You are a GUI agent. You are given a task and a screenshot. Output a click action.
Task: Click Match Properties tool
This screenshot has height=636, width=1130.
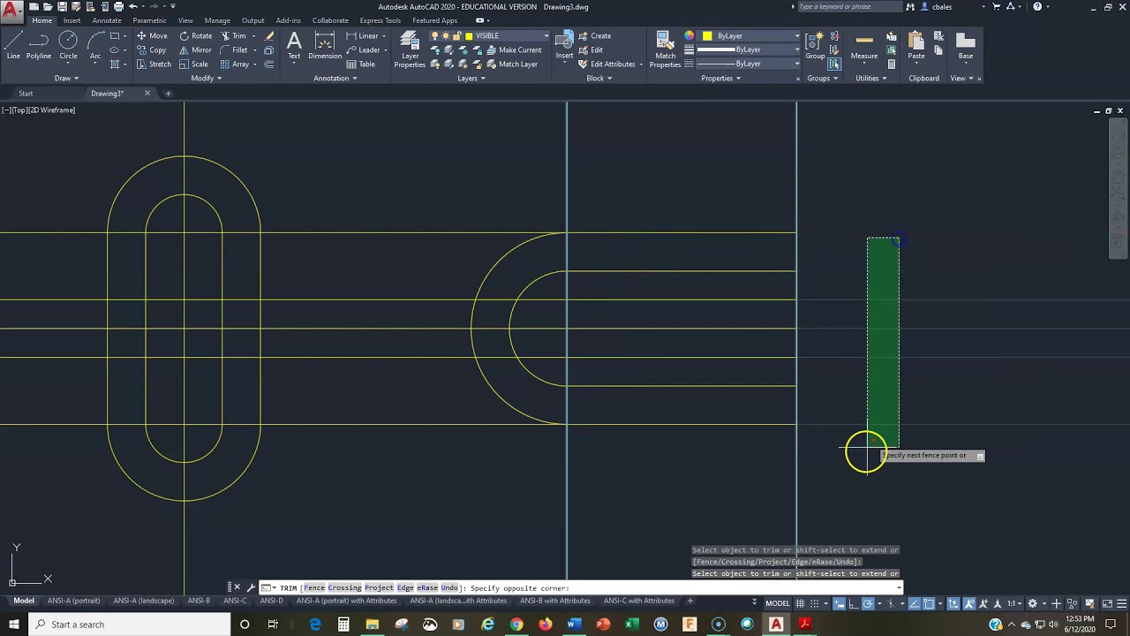click(665, 49)
